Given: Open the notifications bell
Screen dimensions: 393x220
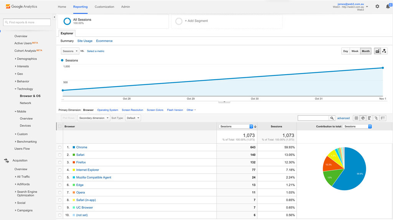Looking at the screenshot, I should pos(388,7).
